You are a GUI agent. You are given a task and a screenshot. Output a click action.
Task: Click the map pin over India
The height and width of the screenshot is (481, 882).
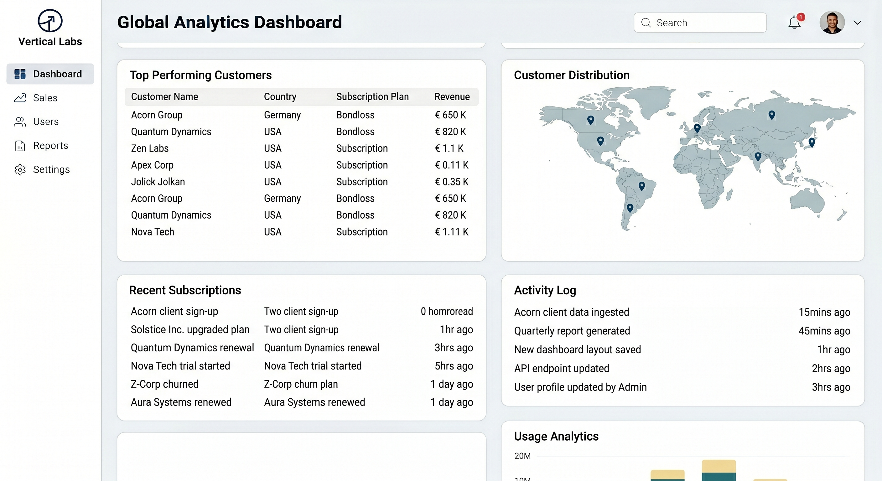pos(758,157)
